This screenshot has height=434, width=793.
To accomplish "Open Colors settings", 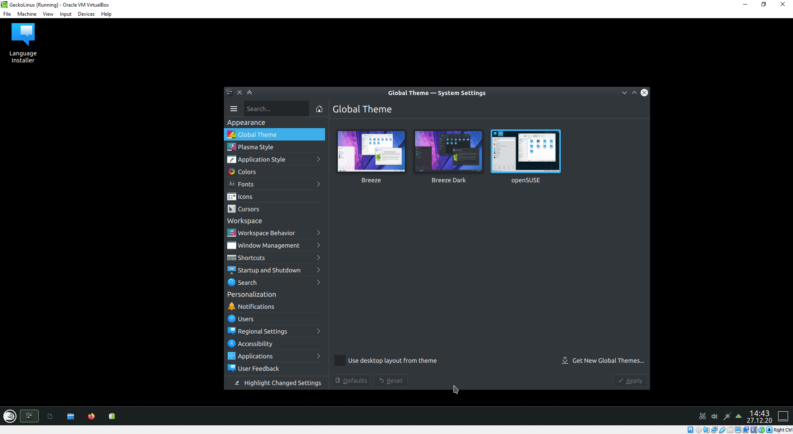I will (x=274, y=172).
